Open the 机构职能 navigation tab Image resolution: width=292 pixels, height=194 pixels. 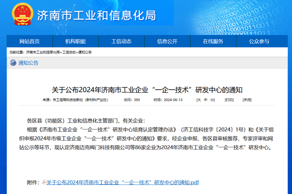(x=75, y=42)
